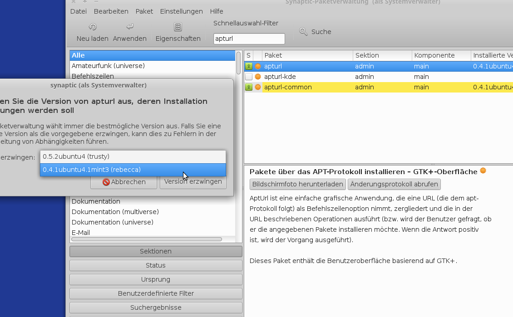
Task: Click Bildschirmfoto herunterladen button
Action: 298,184
